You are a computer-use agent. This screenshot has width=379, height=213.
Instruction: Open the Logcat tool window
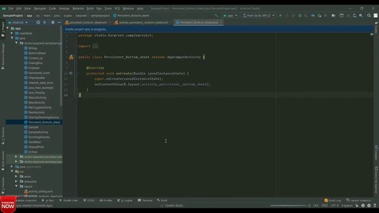(125, 201)
